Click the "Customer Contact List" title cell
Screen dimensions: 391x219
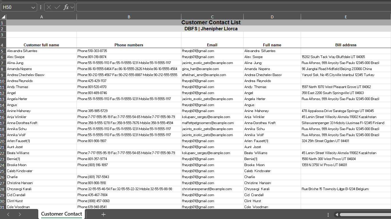(x=198, y=23)
